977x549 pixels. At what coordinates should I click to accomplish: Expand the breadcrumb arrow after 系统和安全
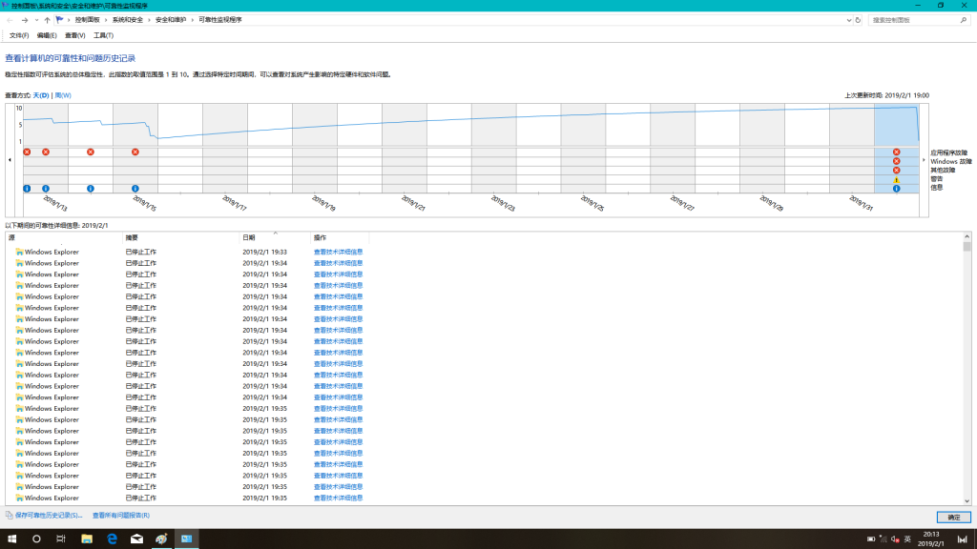pyautogui.click(x=151, y=19)
